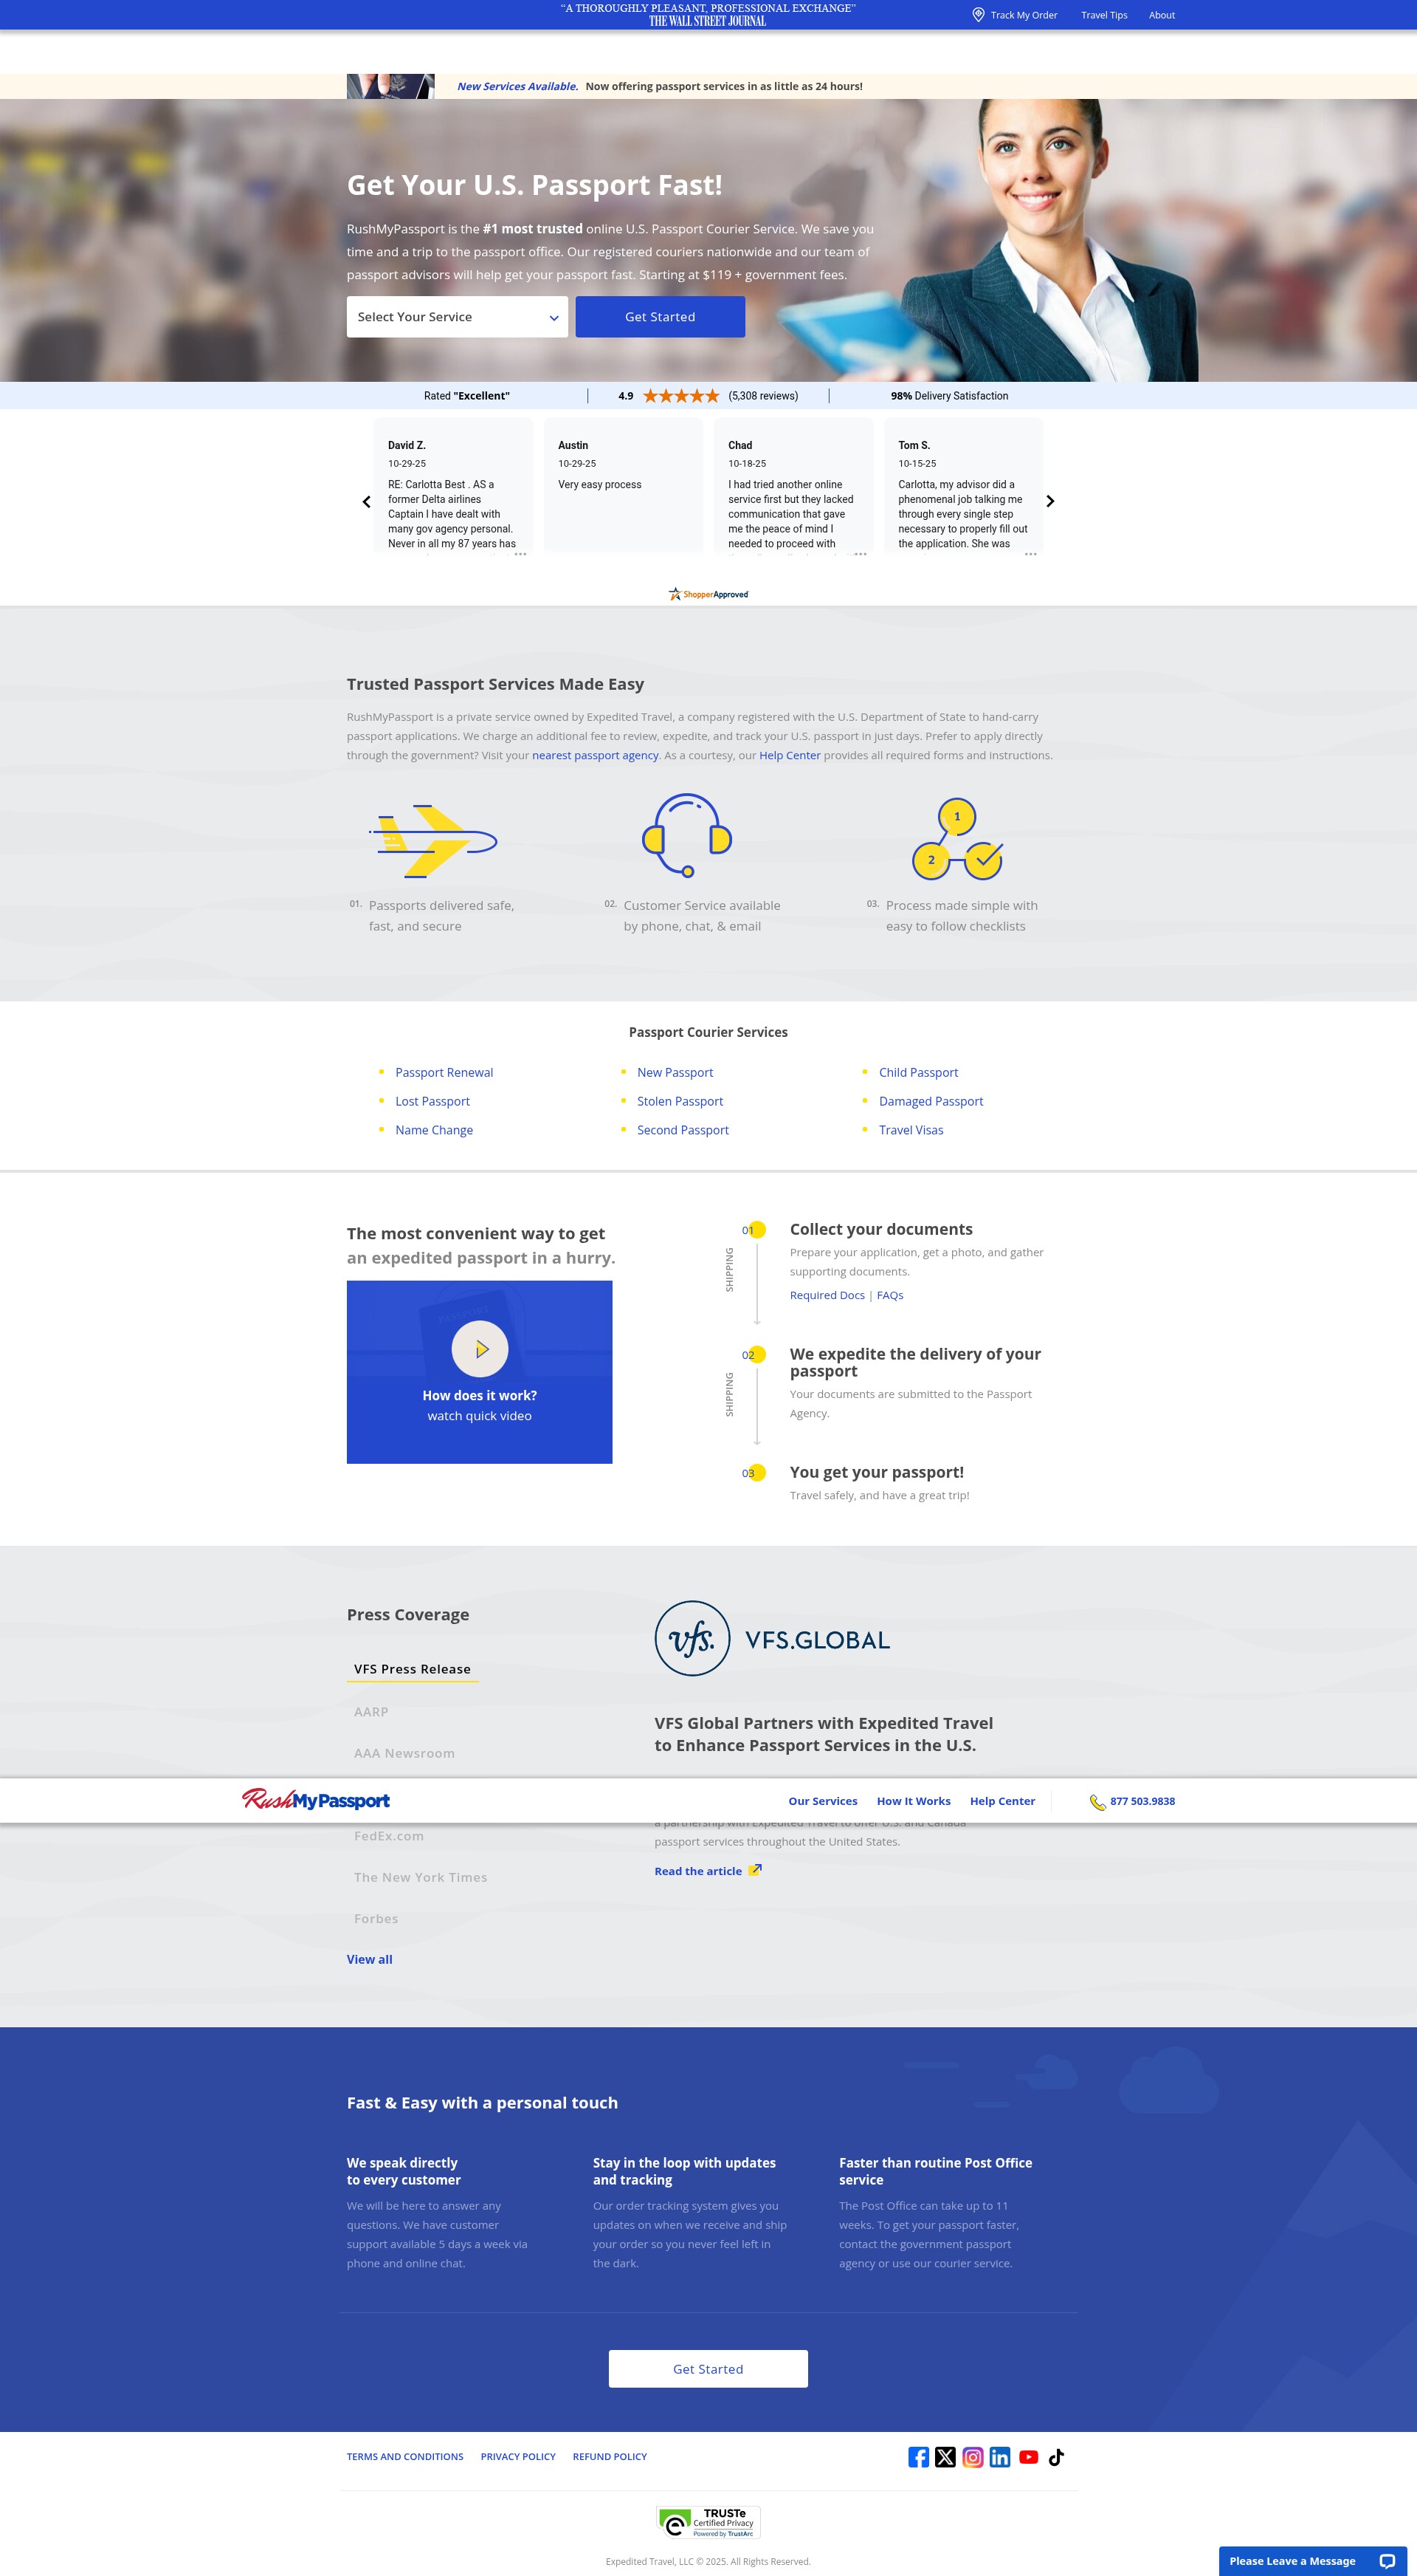This screenshot has height=2576, width=1417.
Task: Click the RushMyPassport logo
Action: point(316,1800)
